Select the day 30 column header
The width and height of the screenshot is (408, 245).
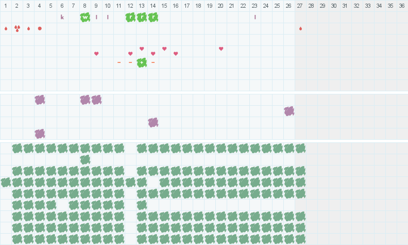tap(334, 6)
